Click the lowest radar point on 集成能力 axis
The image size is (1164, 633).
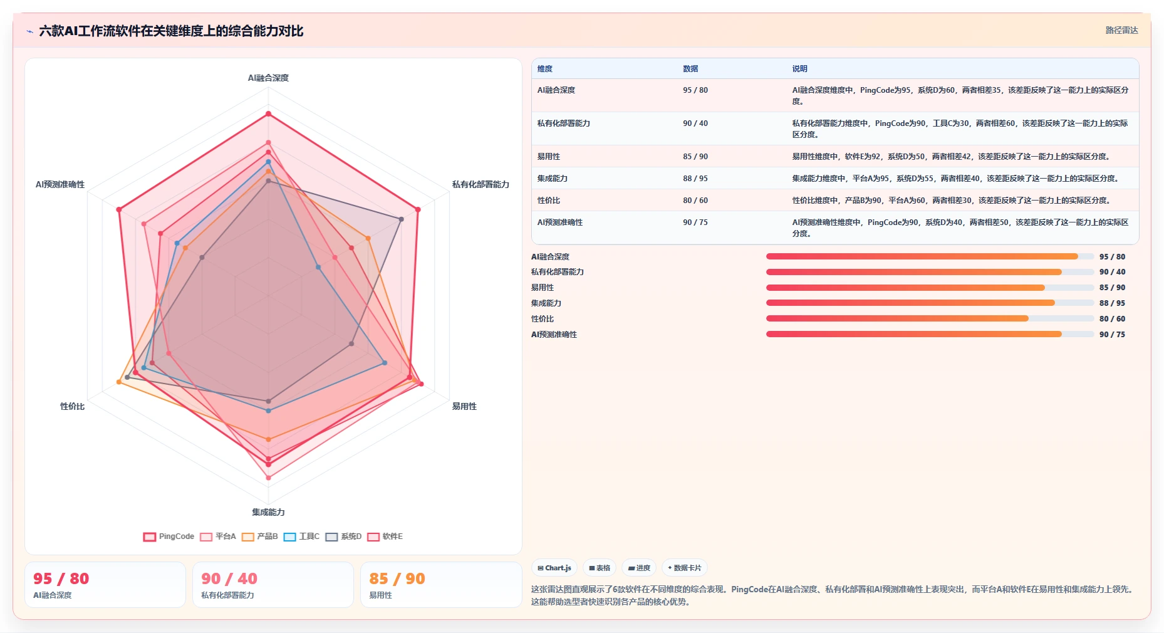click(x=268, y=478)
